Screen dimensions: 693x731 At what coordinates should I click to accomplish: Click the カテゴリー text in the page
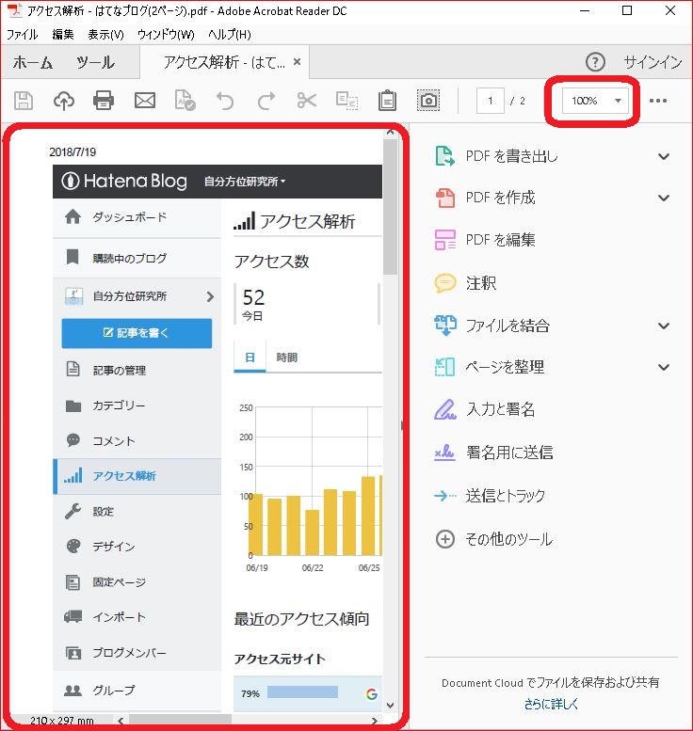(119, 405)
